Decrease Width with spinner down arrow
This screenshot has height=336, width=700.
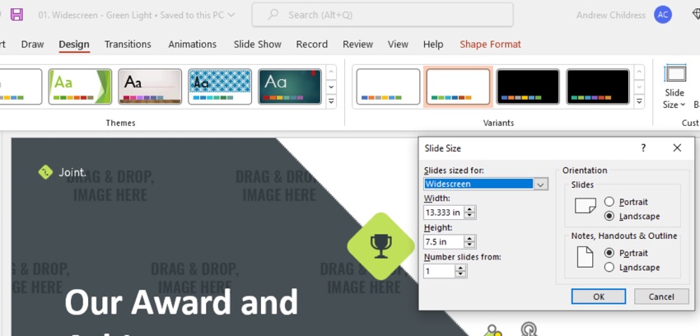(469, 216)
